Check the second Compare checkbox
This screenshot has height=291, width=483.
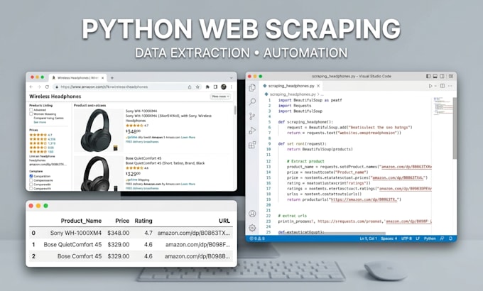[x=31, y=180]
